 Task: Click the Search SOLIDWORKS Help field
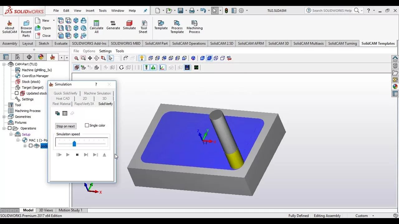coord(333,11)
